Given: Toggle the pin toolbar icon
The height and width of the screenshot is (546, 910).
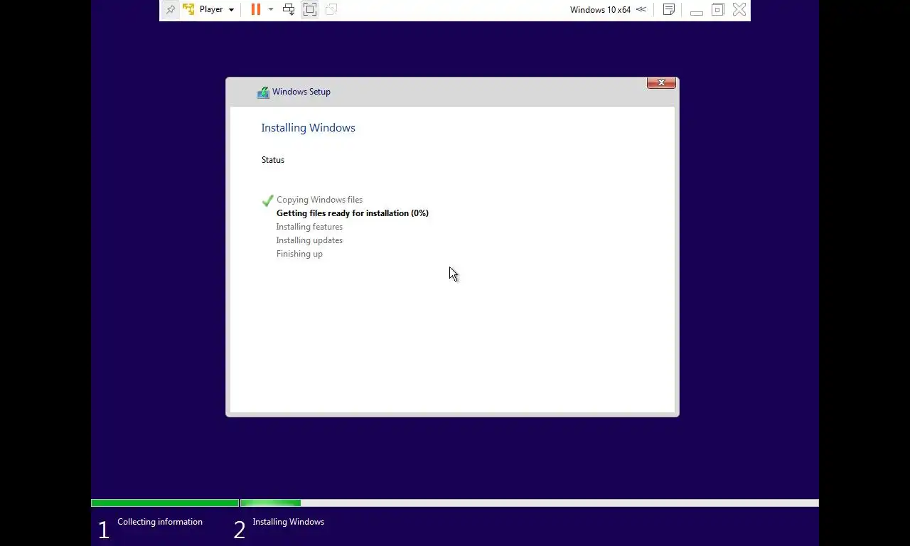Looking at the screenshot, I should coord(171,10).
